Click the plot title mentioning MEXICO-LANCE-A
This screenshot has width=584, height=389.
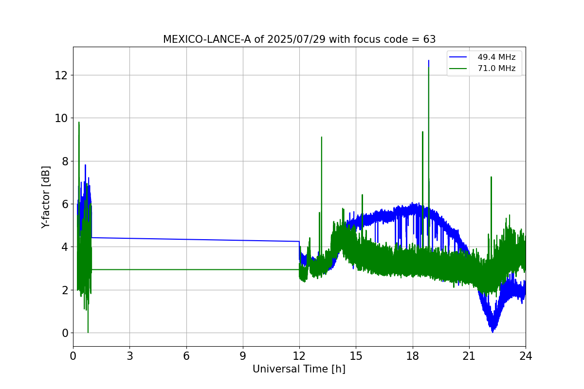tap(299, 39)
